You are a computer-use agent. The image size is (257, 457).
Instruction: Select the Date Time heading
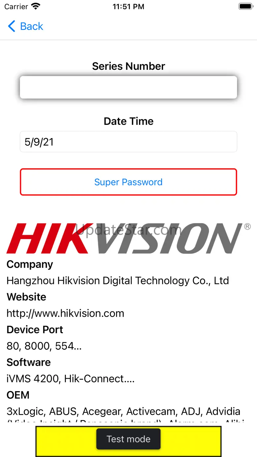click(128, 121)
